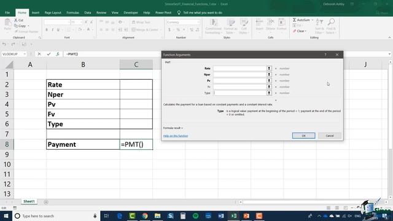
Task: Switch to the Insert tab
Action: [x=36, y=12]
